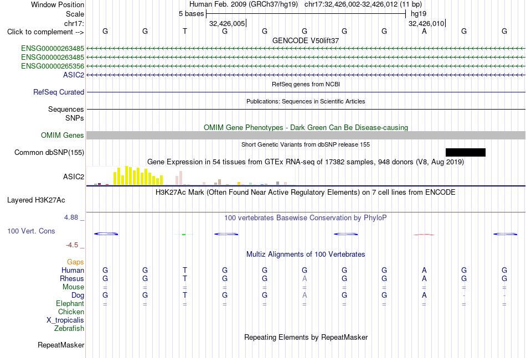526x358 pixels.
Task: Click the yellow bars in GTEx expression chart
Action: pos(138,175)
